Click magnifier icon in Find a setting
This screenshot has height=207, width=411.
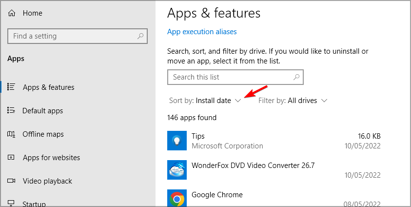click(x=140, y=36)
